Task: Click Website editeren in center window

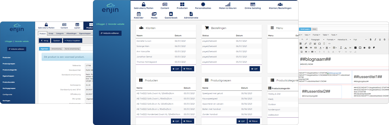Action: [x=110, y=33]
